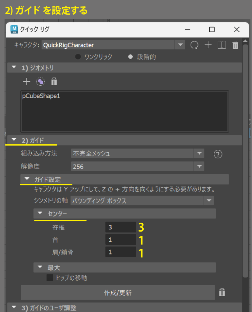Delete guides with trash icon beside 作成/更新
This screenshot has width=252, height=312.
tap(222, 293)
